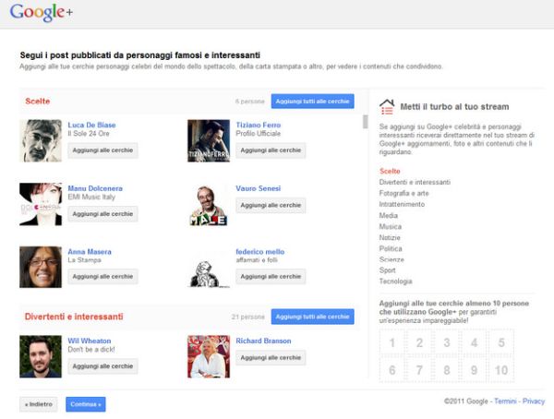Click the Google+ logo
Viewport: 554px width, 419px height.
(x=41, y=13)
